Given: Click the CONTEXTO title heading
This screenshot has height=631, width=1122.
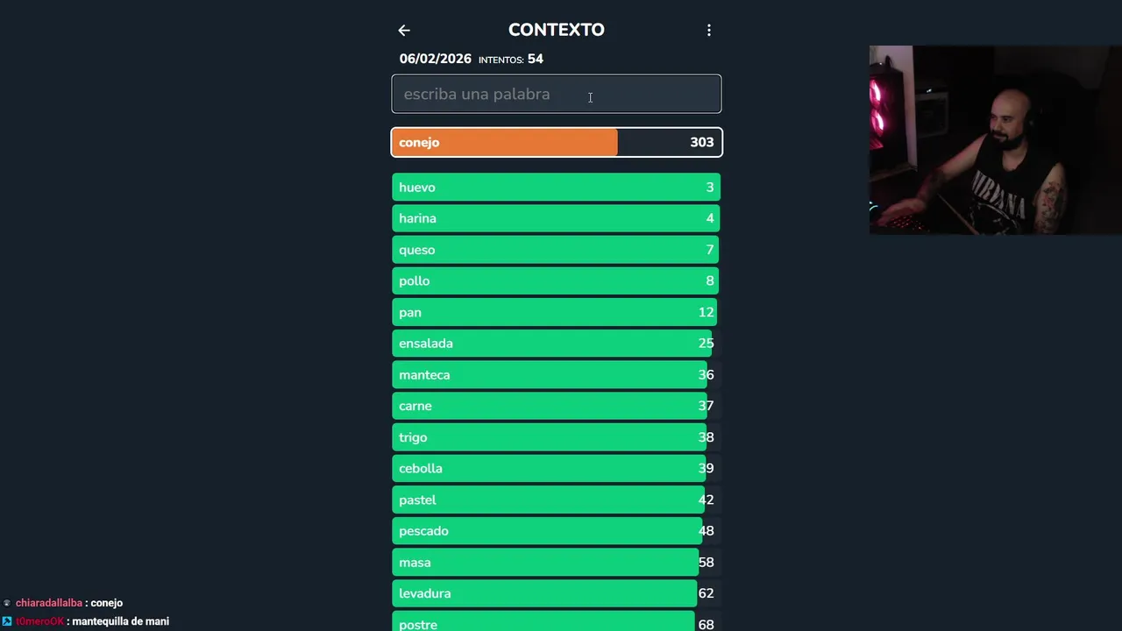Looking at the screenshot, I should [x=556, y=30].
